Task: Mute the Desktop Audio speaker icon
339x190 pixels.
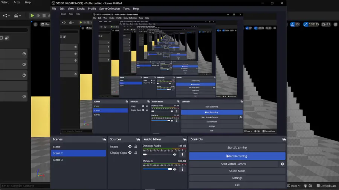Action: [175, 155]
